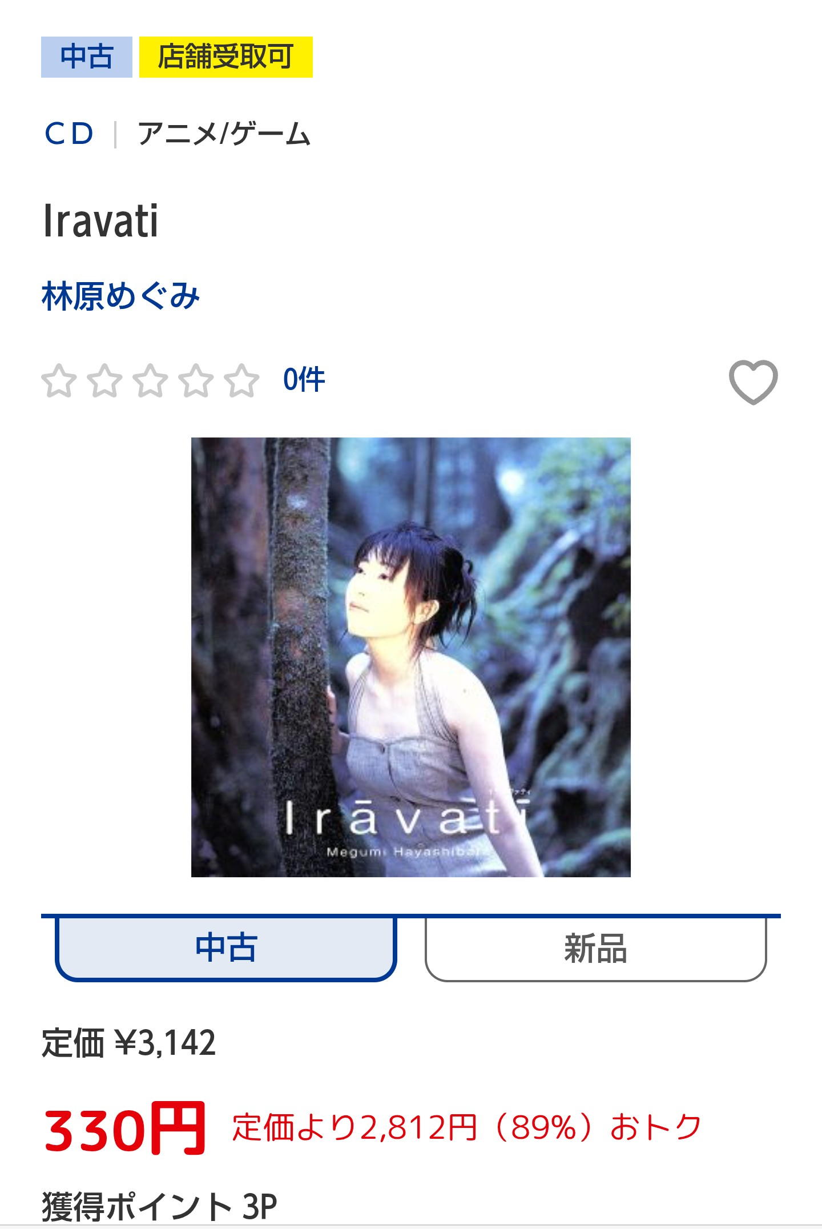The image size is (822, 1229).
Task: Click the second rating star
Action: (105, 380)
